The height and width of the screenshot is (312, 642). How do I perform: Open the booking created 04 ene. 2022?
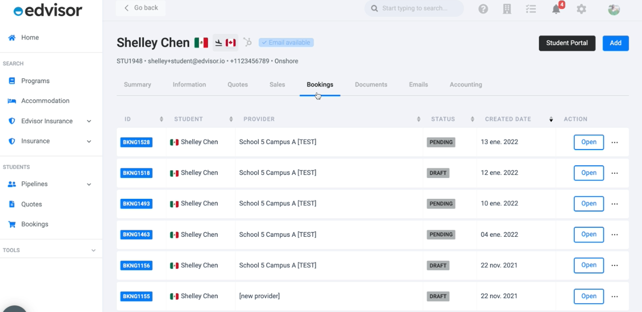589,234
